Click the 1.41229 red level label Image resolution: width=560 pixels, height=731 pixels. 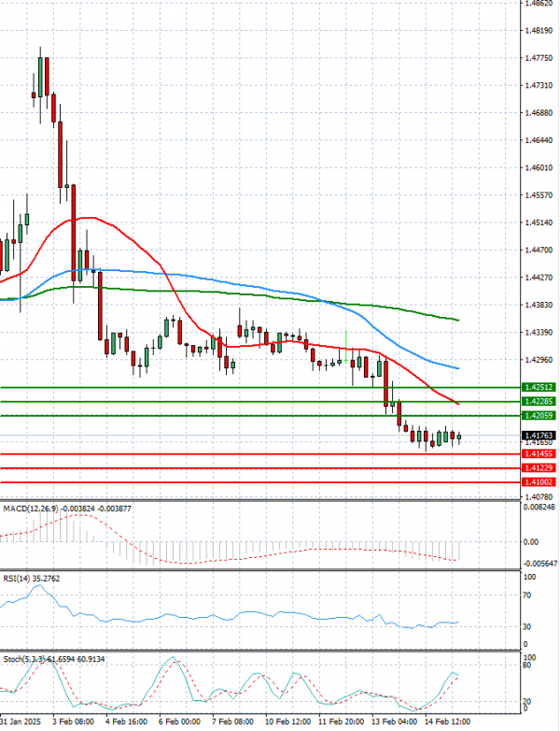(539, 467)
